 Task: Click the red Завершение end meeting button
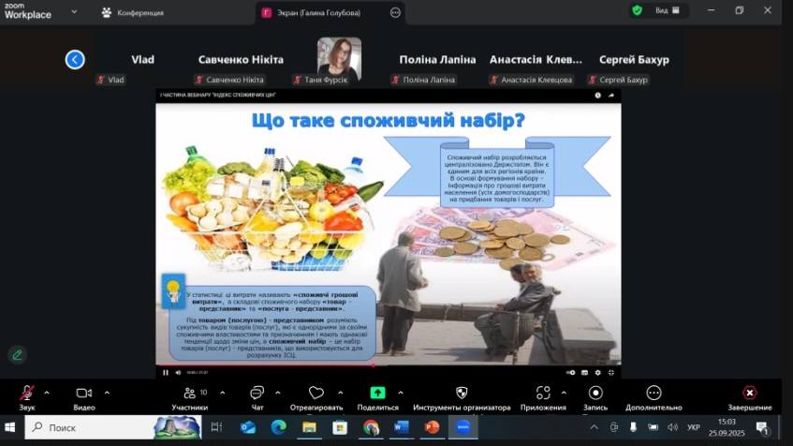click(x=749, y=393)
